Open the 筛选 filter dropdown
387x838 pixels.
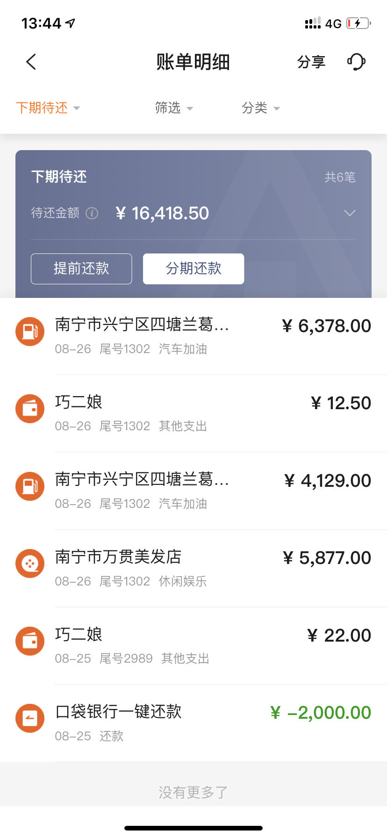[x=174, y=108]
